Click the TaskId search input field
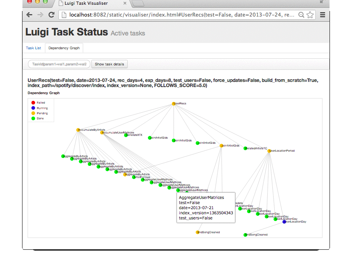Screen dimensions: 352x260 point(59,64)
